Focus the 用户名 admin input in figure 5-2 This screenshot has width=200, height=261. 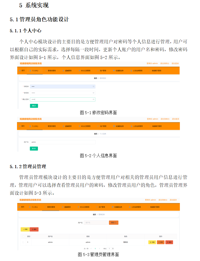coord(63,142)
